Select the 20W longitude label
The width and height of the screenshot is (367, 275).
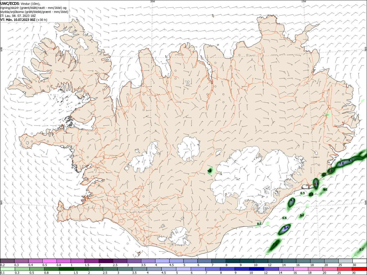pyautogui.click(x=153, y=1)
